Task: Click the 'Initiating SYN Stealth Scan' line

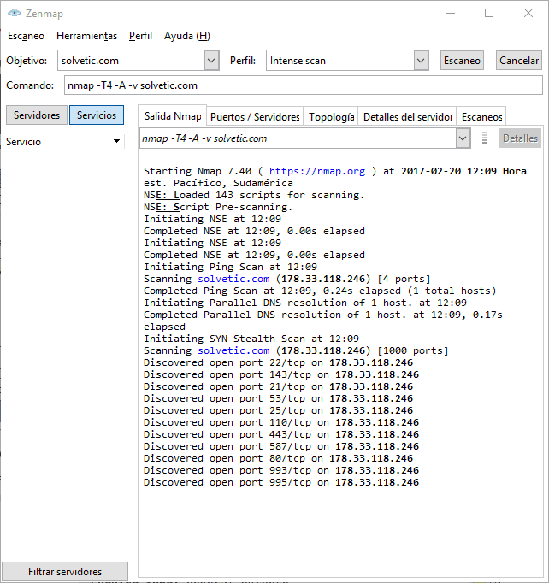Action: (251, 339)
